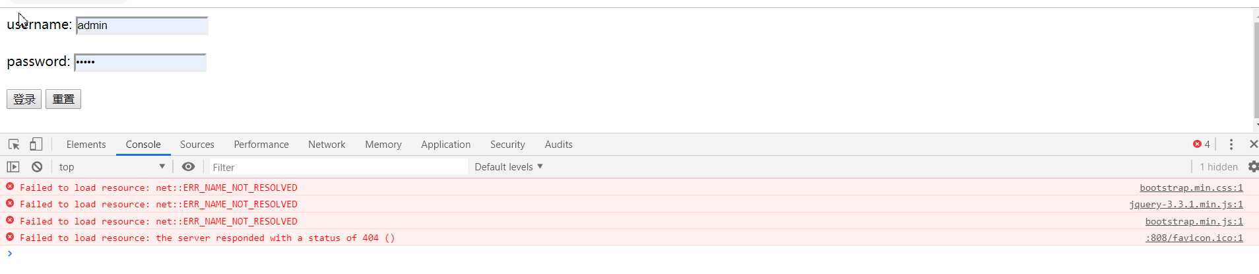The height and width of the screenshot is (274, 1259).
Task: Show the console sidebar panel icon
Action: click(x=13, y=167)
